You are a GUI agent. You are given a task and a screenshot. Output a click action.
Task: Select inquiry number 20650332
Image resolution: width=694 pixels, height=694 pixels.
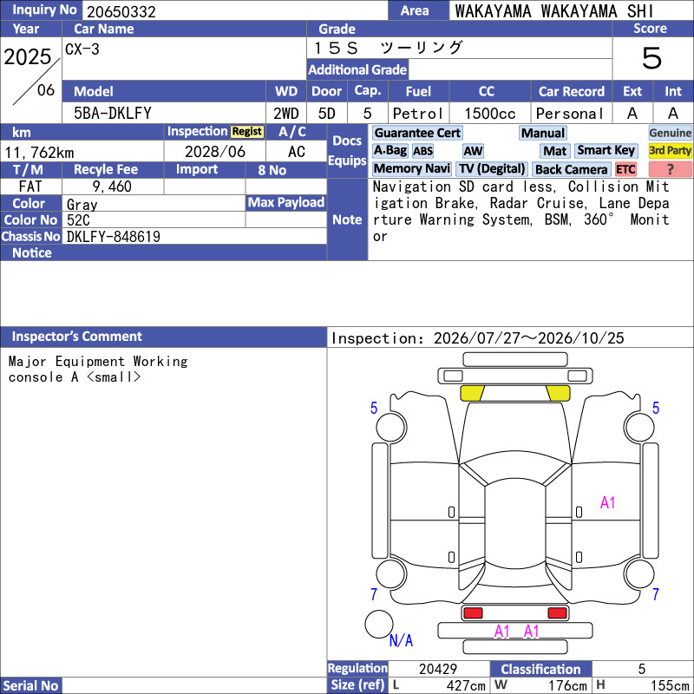click(x=121, y=12)
